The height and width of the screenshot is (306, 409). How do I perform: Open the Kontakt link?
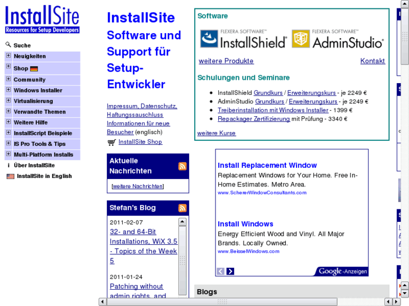click(372, 61)
